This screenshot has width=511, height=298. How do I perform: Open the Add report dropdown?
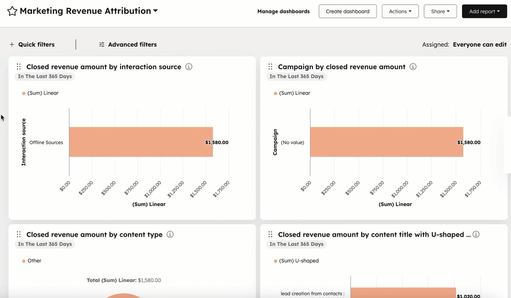[484, 11]
